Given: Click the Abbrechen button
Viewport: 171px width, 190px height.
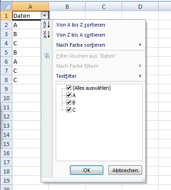Looking at the screenshot, I should coord(125,170).
